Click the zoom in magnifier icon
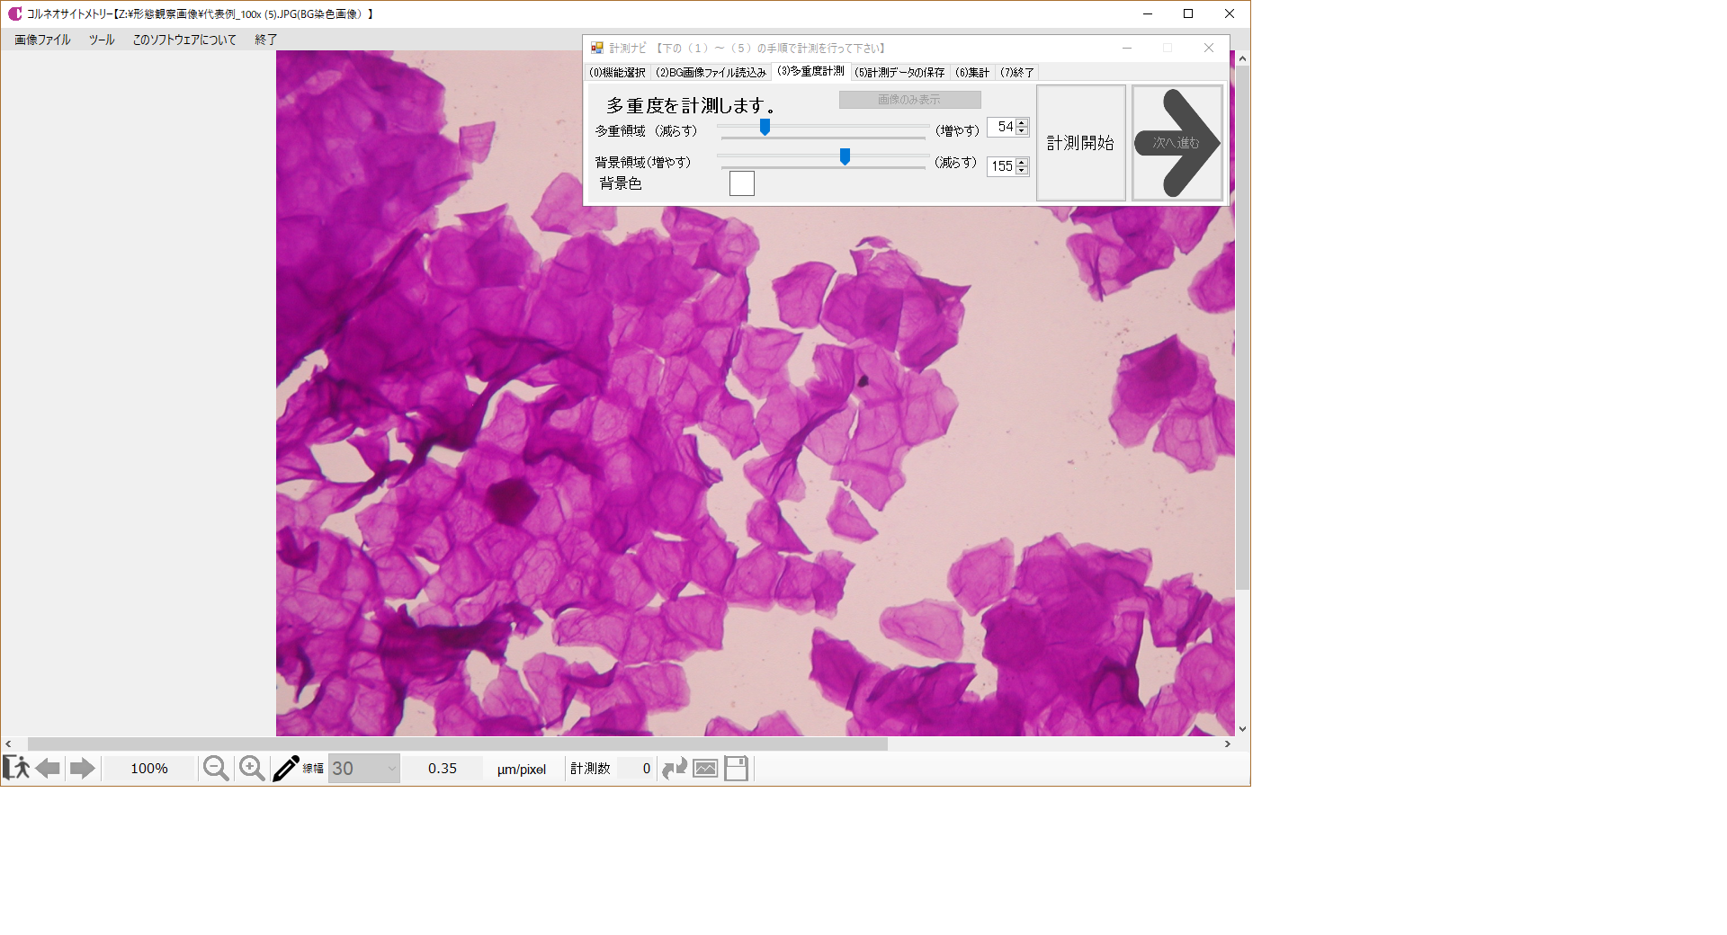 [x=252, y=768]
